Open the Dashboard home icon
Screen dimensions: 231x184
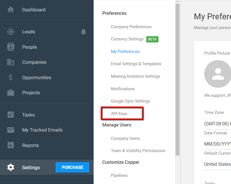(x=11, y=9)
